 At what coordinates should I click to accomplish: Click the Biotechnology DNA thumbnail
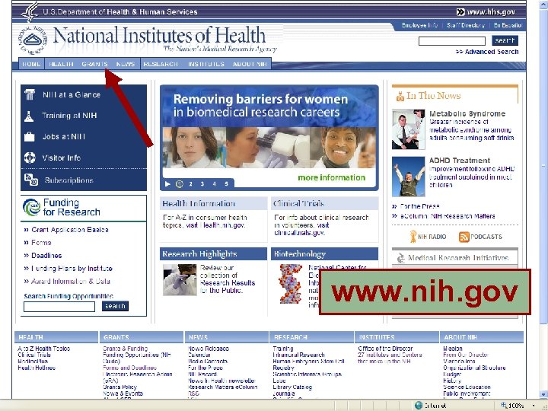tap(290, 283)
